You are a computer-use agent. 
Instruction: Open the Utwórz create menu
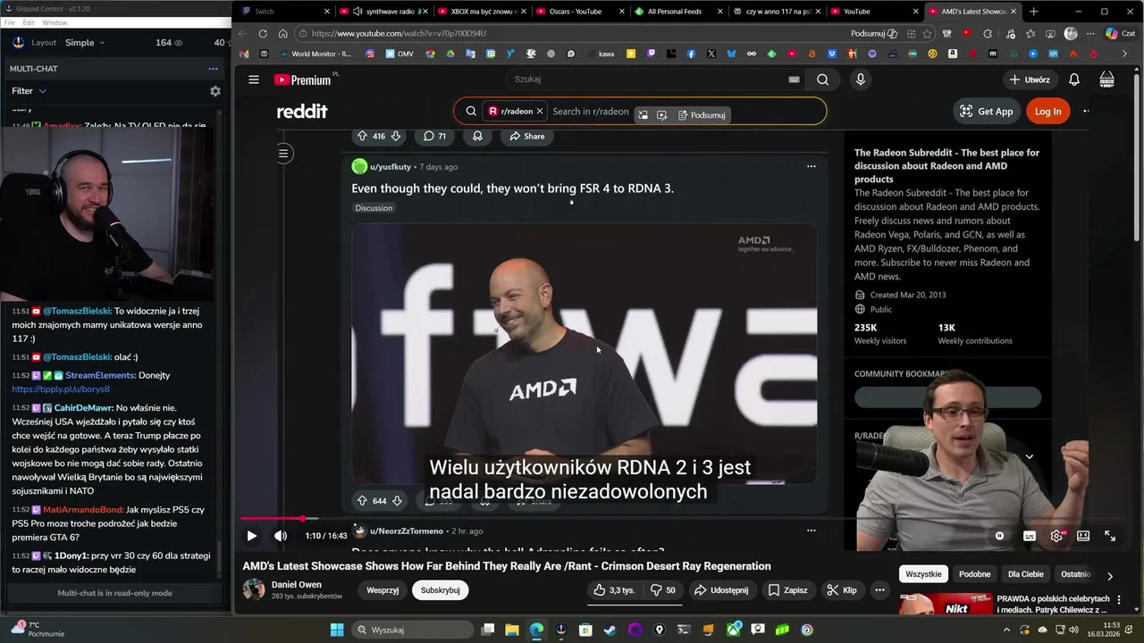(1030, 79)
